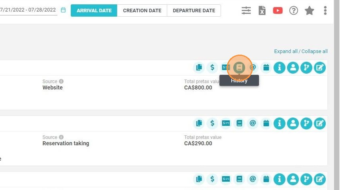Screen dimensions: 340x190
Task: View customer profile for CA$290.00 reservation
Action: pos(293,123)
